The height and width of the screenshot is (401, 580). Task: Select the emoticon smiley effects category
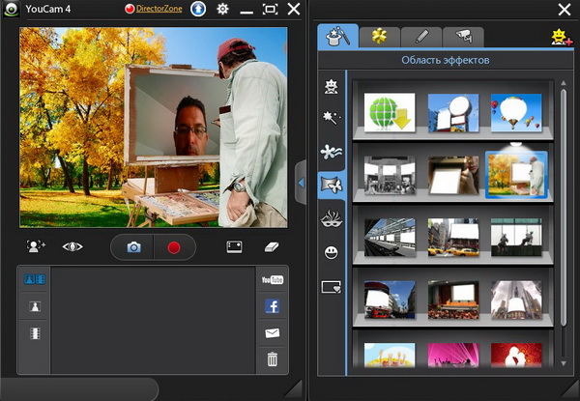[x=332, y=252]
